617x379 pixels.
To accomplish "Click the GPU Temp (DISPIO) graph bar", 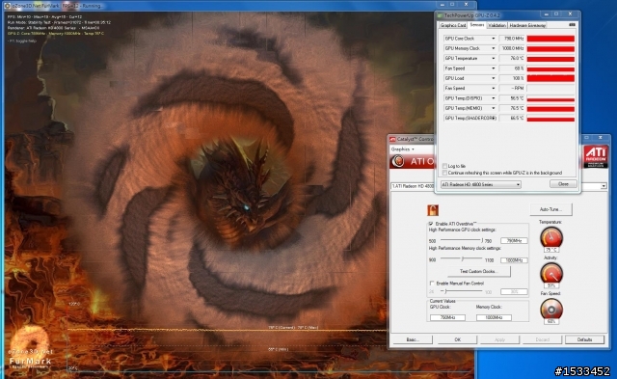I will click(550, 99).
